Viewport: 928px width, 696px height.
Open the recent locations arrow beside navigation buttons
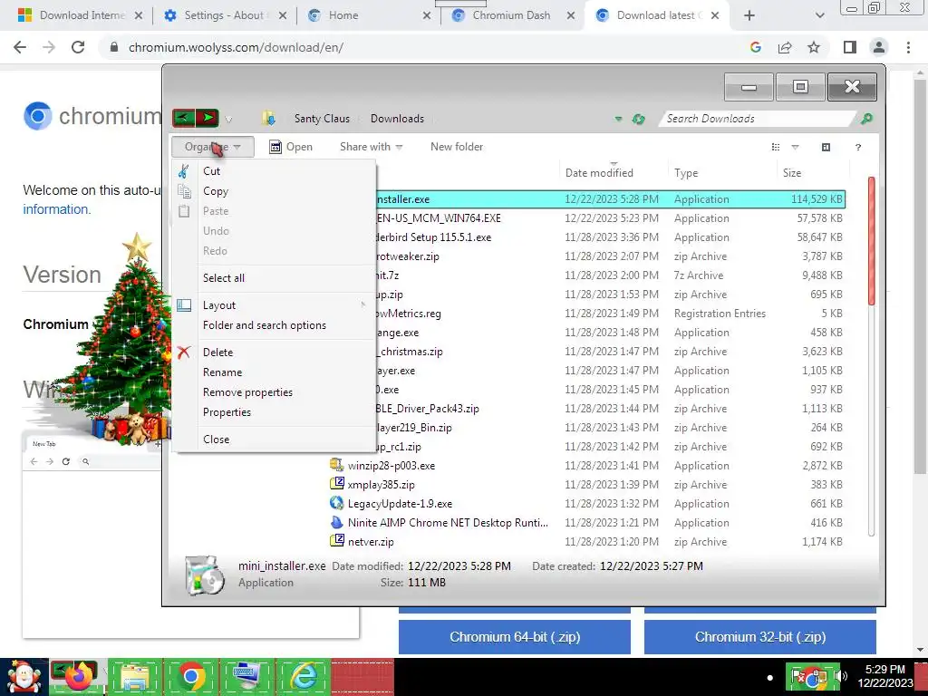coord(228,120)
